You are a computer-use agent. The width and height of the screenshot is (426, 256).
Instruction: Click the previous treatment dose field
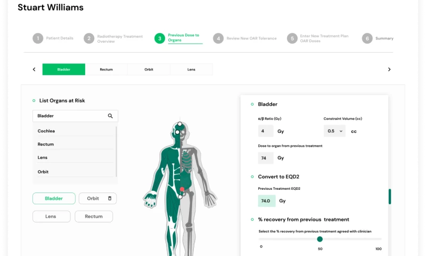pyautogui.click(x=266, y=158)
